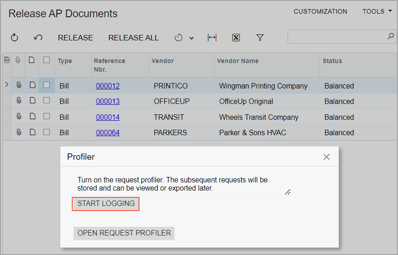The height and width of the screenshot is (255, 398).
Task: Select checkbox for bill 000064
Action: pyautogui.click(x=46, y=132)
